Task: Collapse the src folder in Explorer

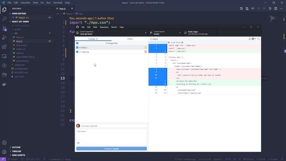Action: [x=16, y=33]
